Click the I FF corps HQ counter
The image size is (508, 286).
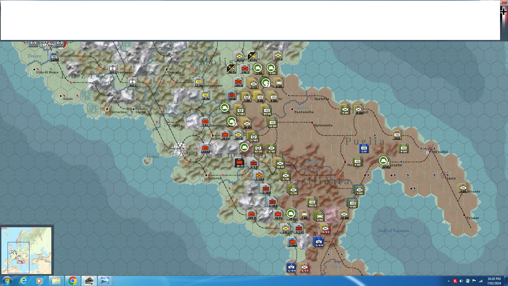[x=364, y=149]
